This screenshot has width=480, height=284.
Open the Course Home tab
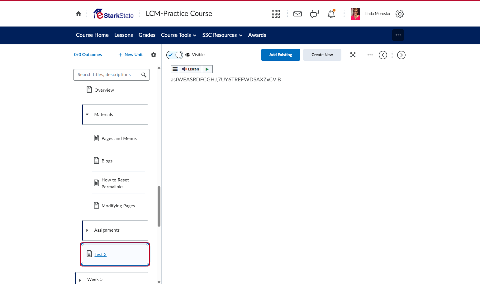92,35
